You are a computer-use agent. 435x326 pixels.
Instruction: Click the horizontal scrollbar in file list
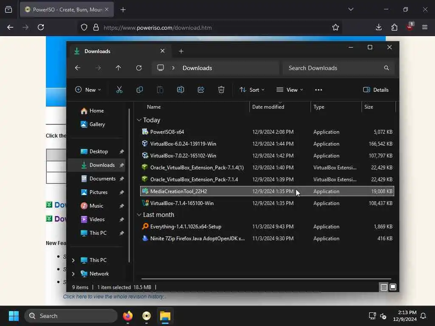coord(266,279)
